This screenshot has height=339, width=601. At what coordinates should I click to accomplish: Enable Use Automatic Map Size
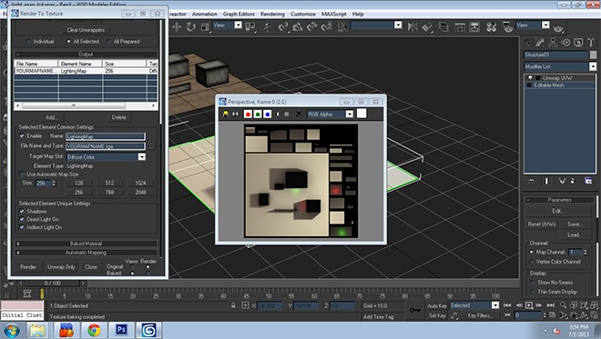pos(22,174)
